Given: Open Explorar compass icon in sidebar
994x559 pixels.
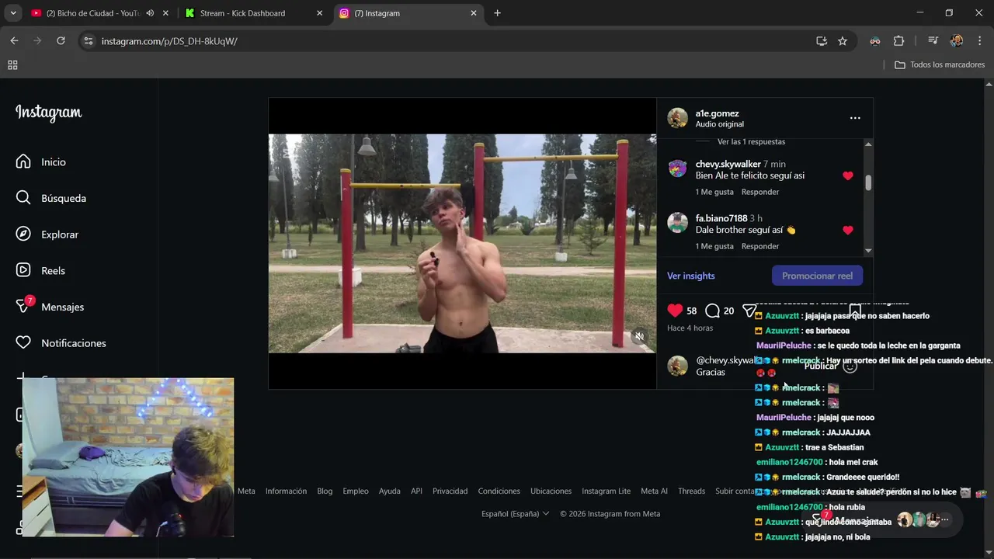Looking at the screenshot, I should (23, 234).
